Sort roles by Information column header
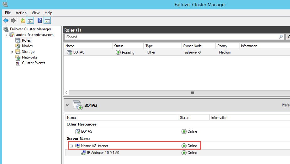 (265, 46)
